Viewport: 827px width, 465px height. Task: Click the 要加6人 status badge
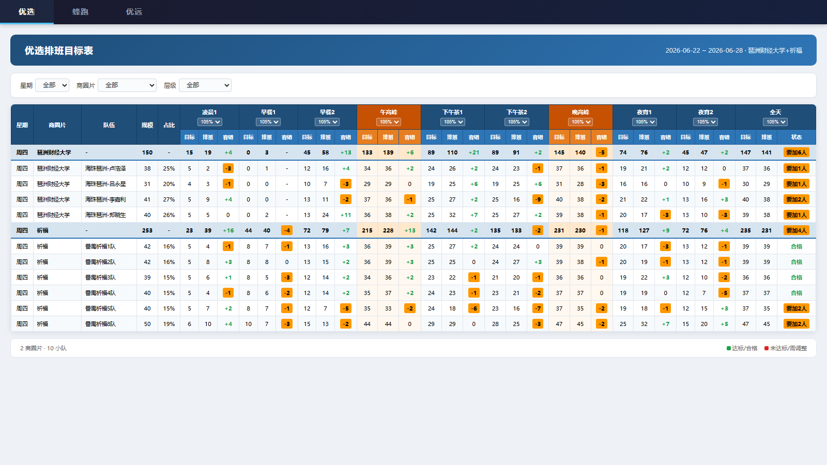click(797, 152)
